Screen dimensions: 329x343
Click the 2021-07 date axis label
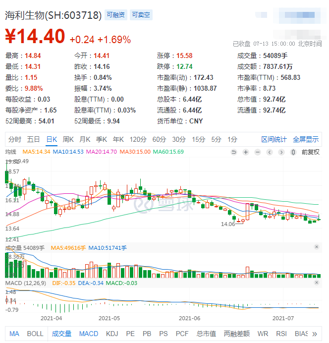point(283,319)
